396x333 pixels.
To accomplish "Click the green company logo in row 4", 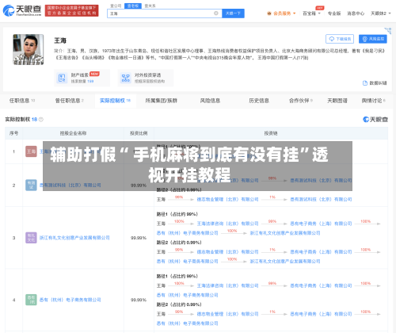I will (x=31, y=300).
